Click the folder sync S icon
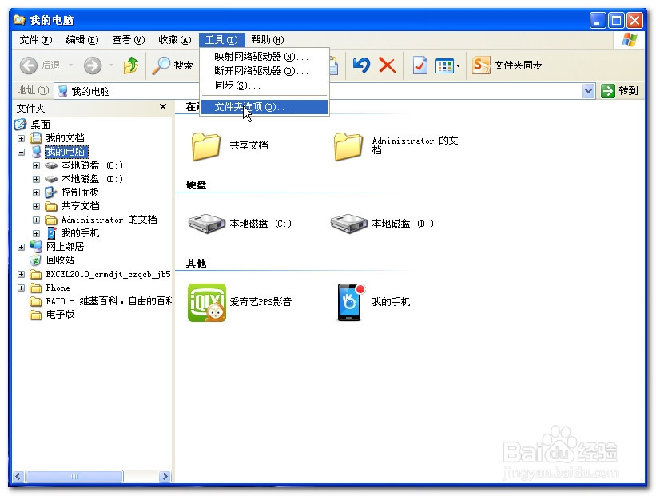 (x=481, y=65)
